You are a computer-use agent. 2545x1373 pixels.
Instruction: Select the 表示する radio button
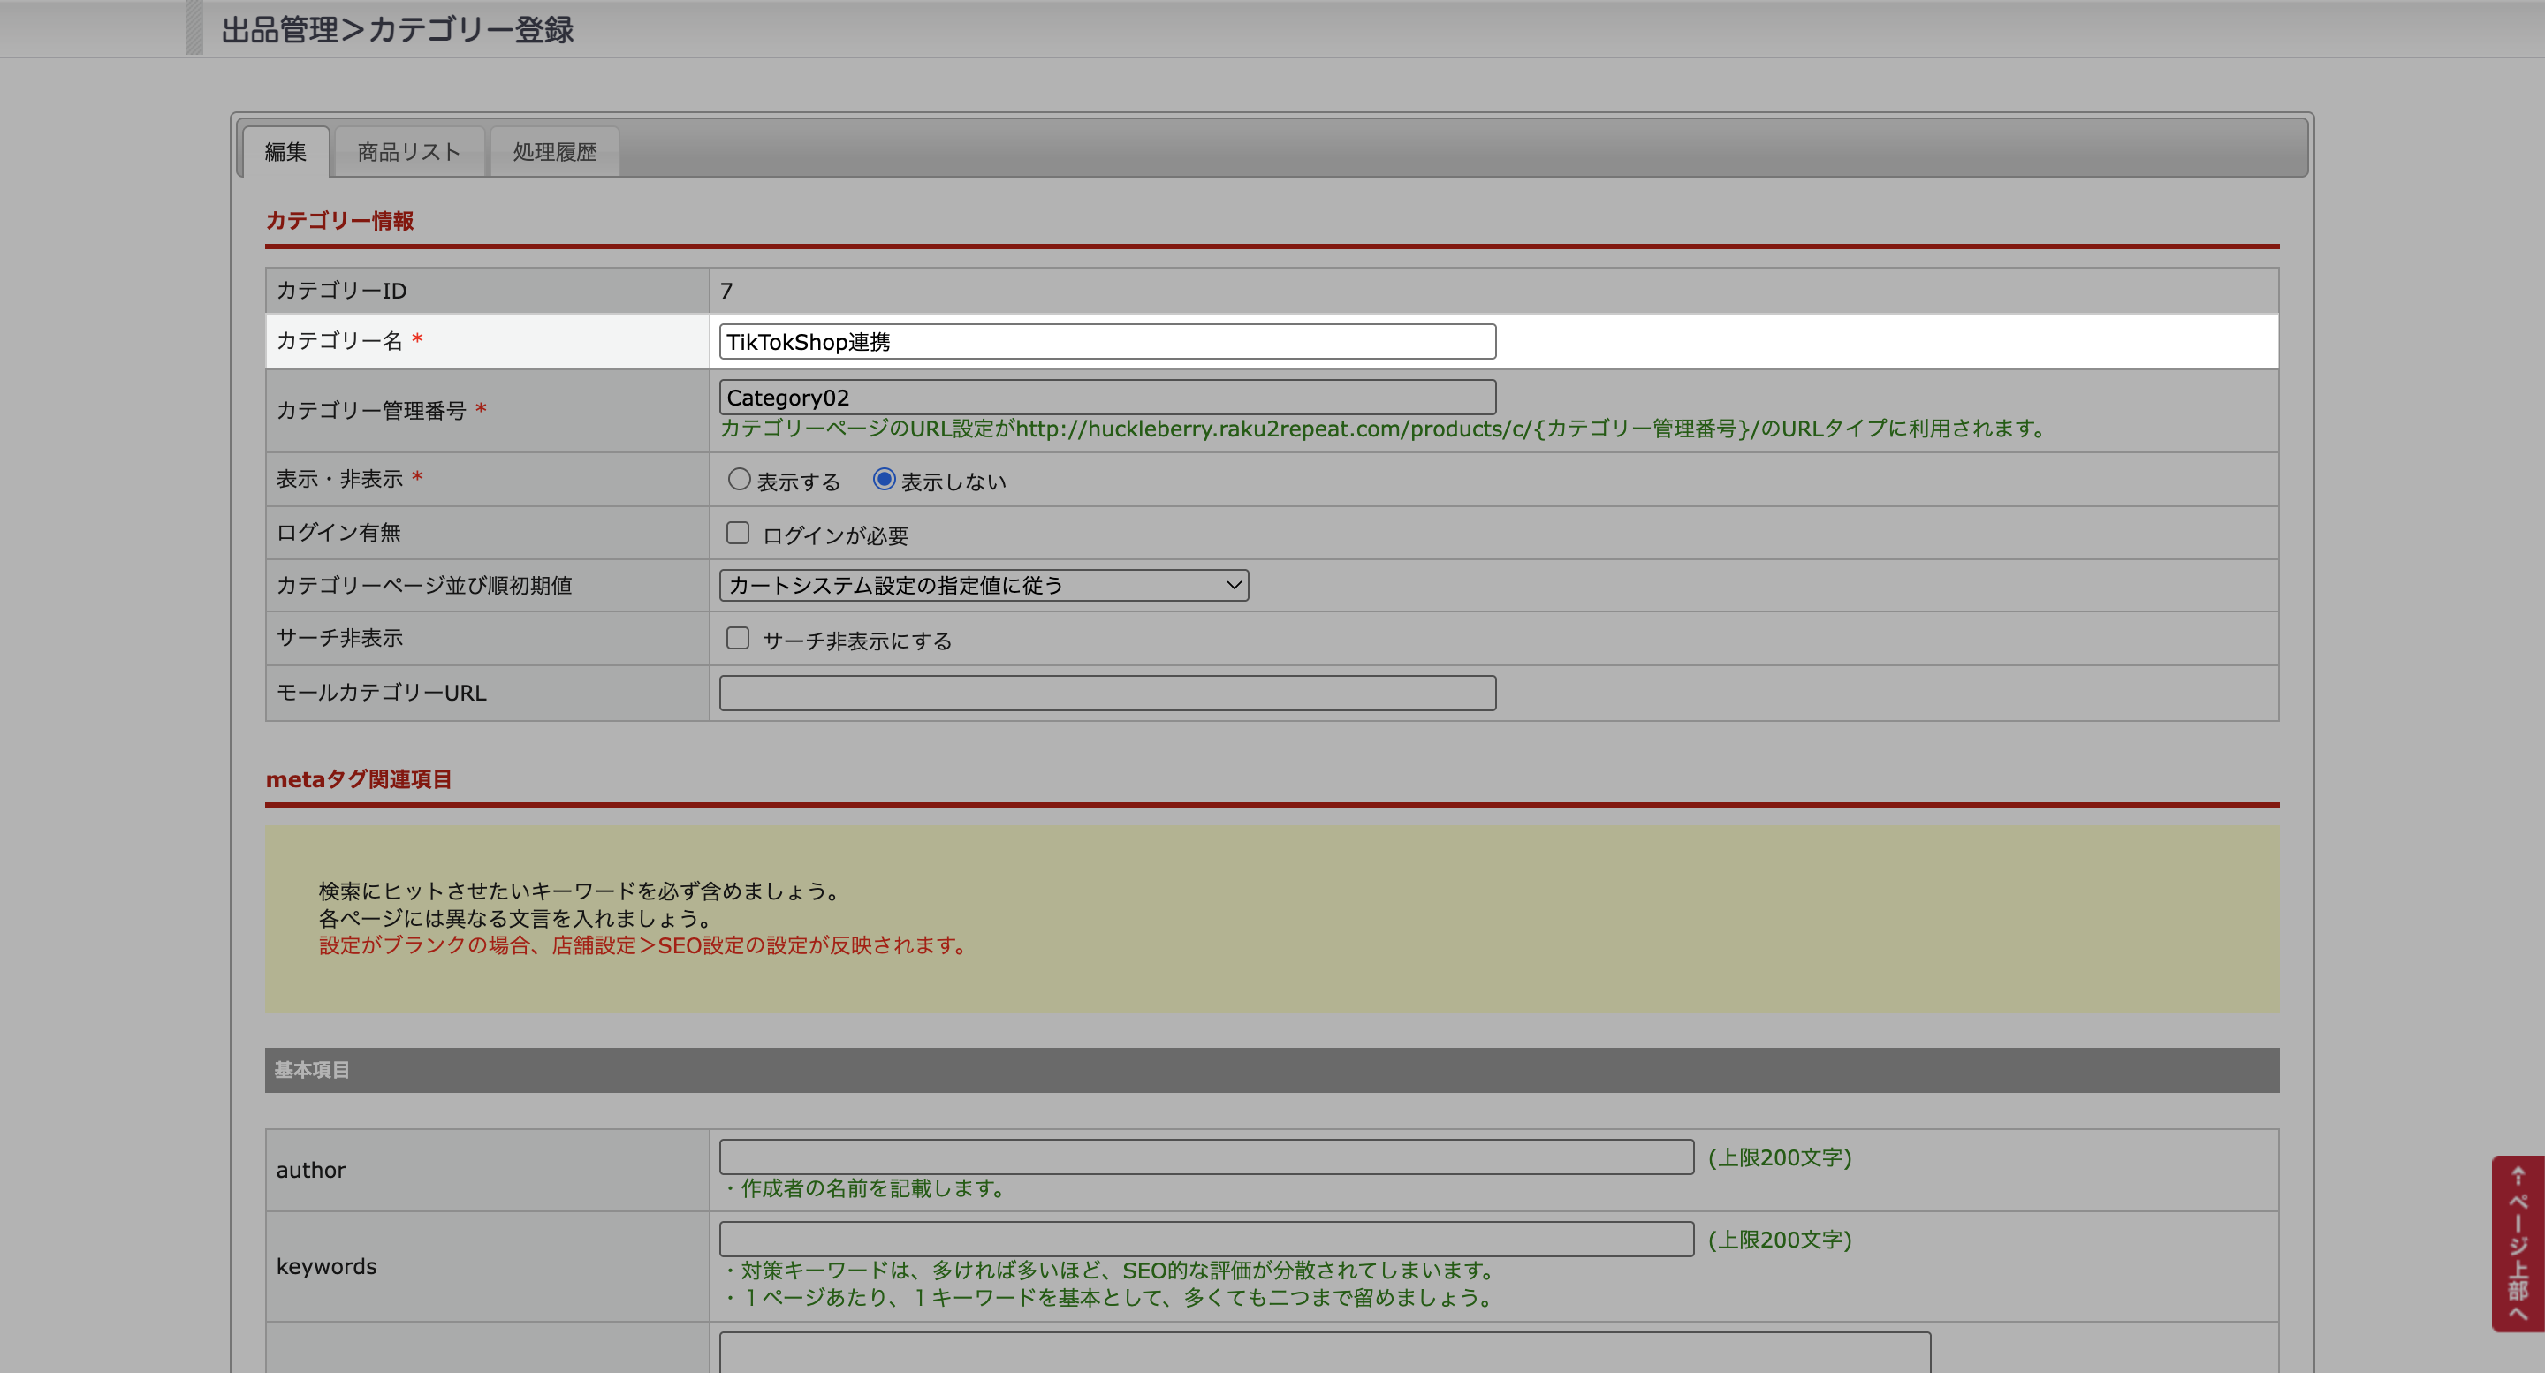click(739, 479)
